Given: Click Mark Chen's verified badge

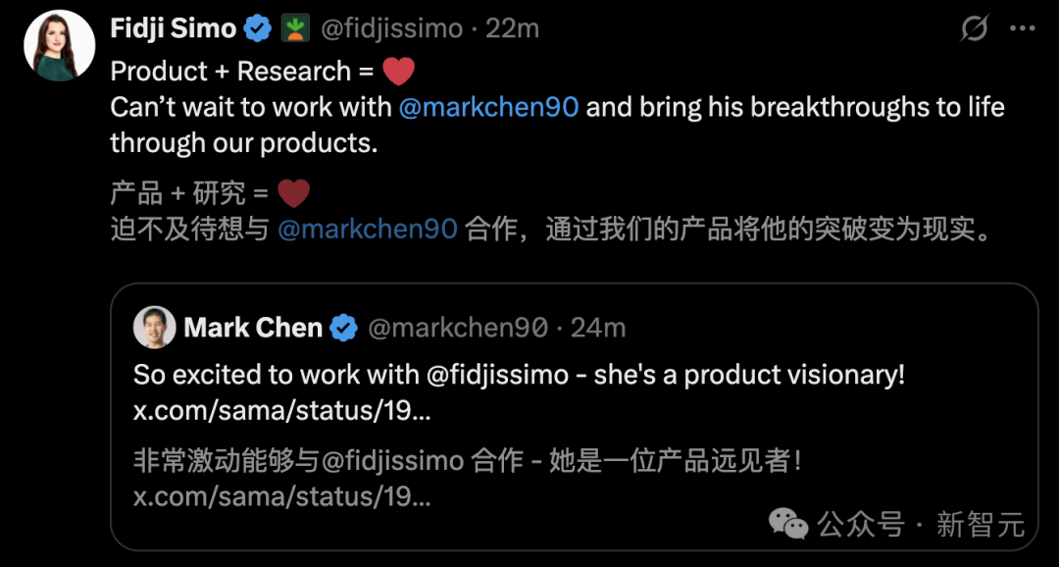Looking at the screenshot, I should 343,328.
